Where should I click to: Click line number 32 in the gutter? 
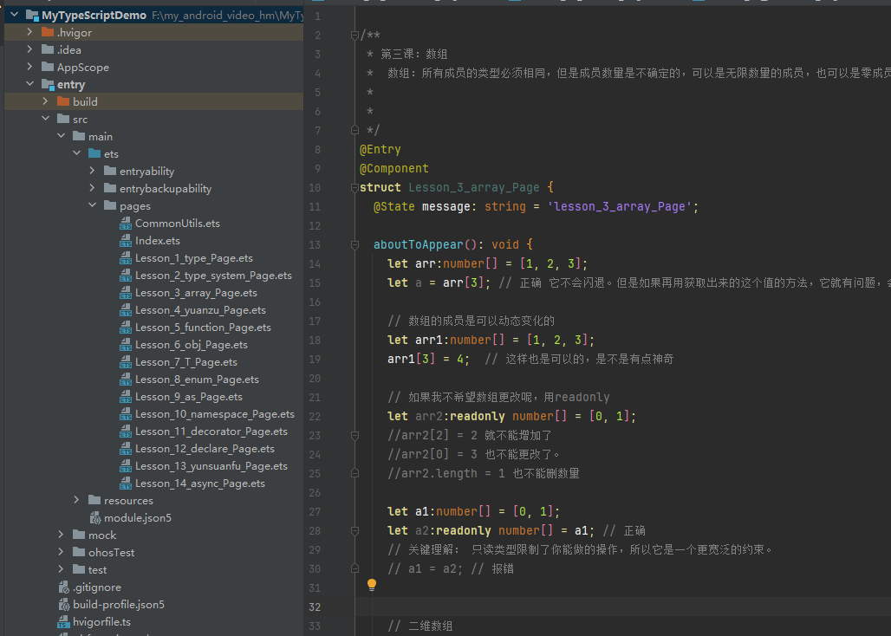[315, 607]
